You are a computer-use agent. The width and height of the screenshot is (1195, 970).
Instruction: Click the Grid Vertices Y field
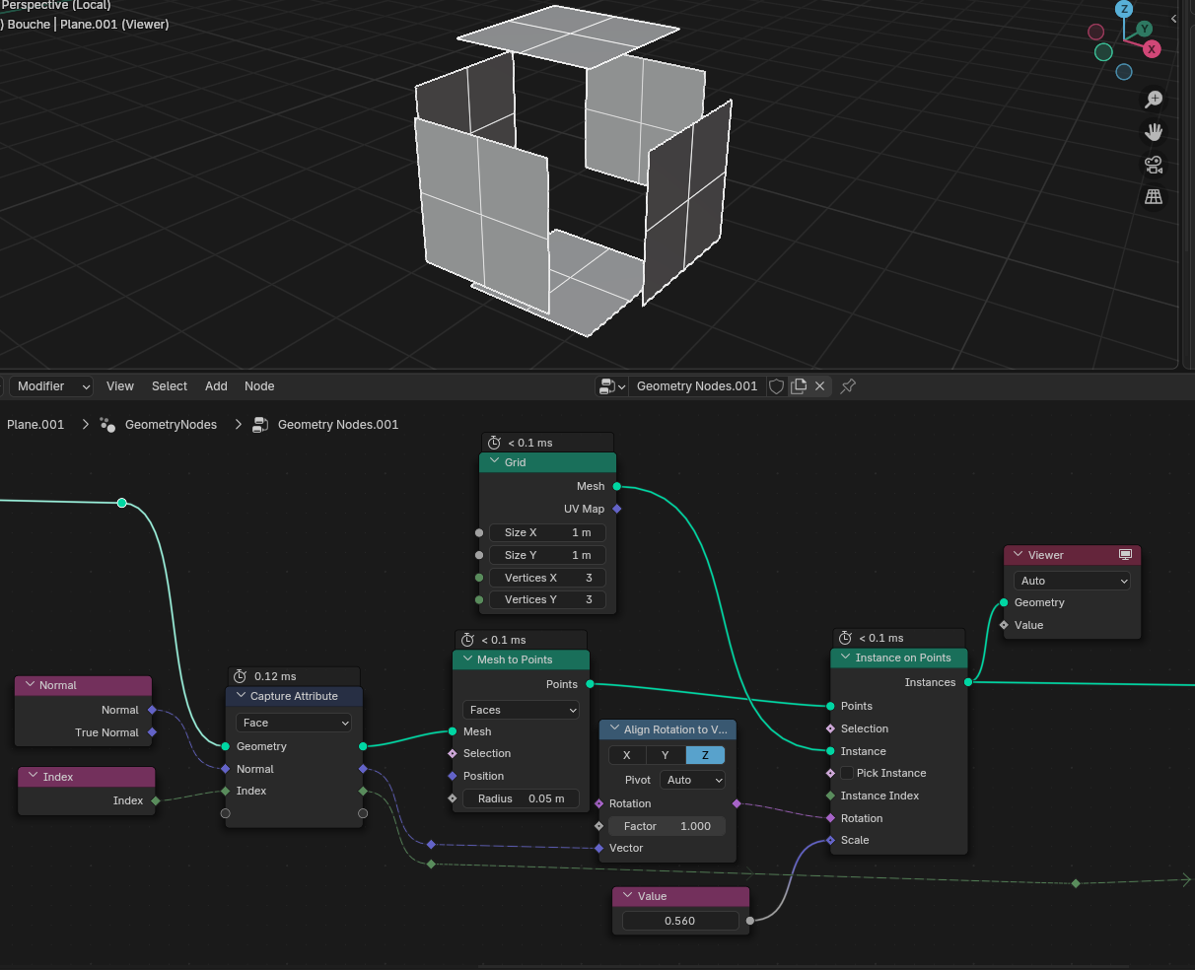(x=547, y=599)
